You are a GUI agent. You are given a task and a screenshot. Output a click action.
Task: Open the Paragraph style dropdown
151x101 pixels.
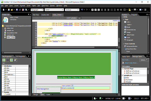(42, 10)
